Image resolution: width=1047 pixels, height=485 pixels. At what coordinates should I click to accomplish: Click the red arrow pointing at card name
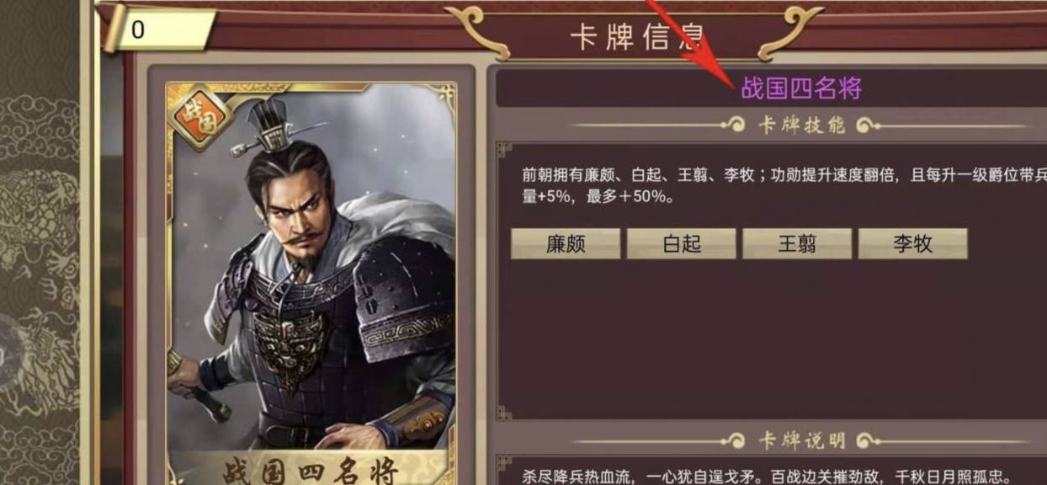pyautogui.click(x=683, y=36)
